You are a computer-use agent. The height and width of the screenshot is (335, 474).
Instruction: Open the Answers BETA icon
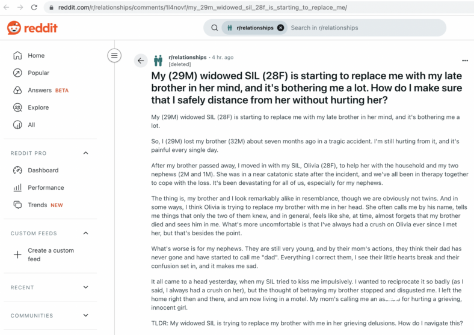point(17,90)
